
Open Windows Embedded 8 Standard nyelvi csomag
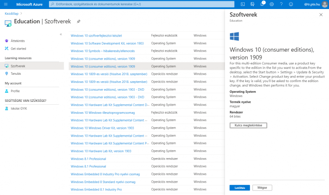103,182
